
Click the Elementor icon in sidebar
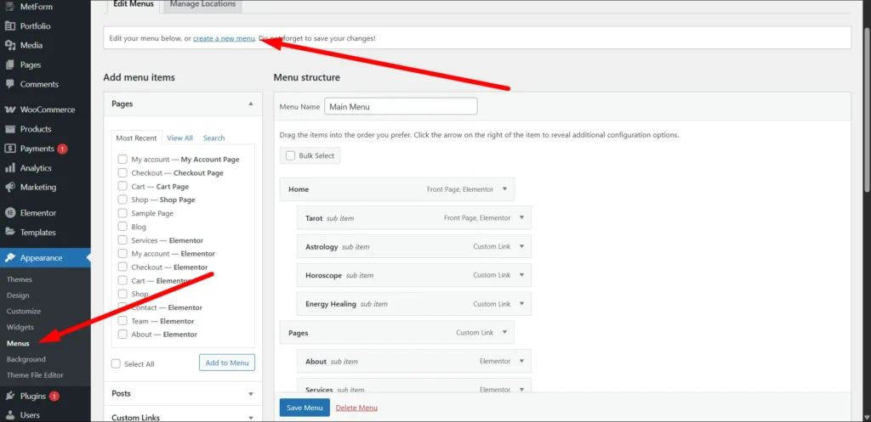point(10,213)
